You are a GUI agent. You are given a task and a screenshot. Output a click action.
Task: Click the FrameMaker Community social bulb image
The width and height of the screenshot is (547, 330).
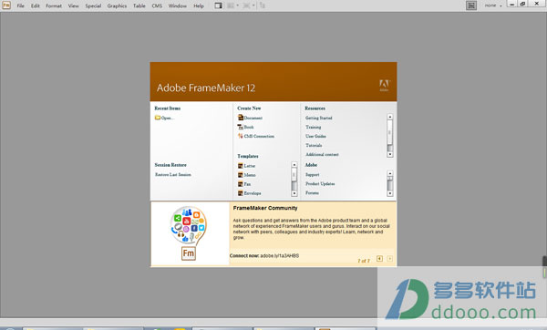[189, 233]
